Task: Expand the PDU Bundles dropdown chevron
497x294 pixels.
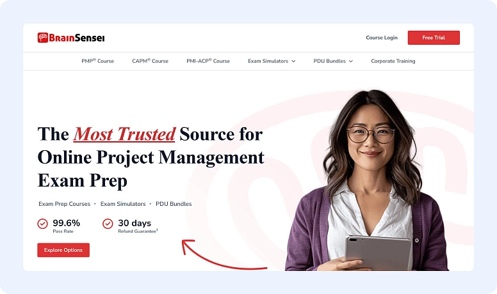Action: point(350,61)
